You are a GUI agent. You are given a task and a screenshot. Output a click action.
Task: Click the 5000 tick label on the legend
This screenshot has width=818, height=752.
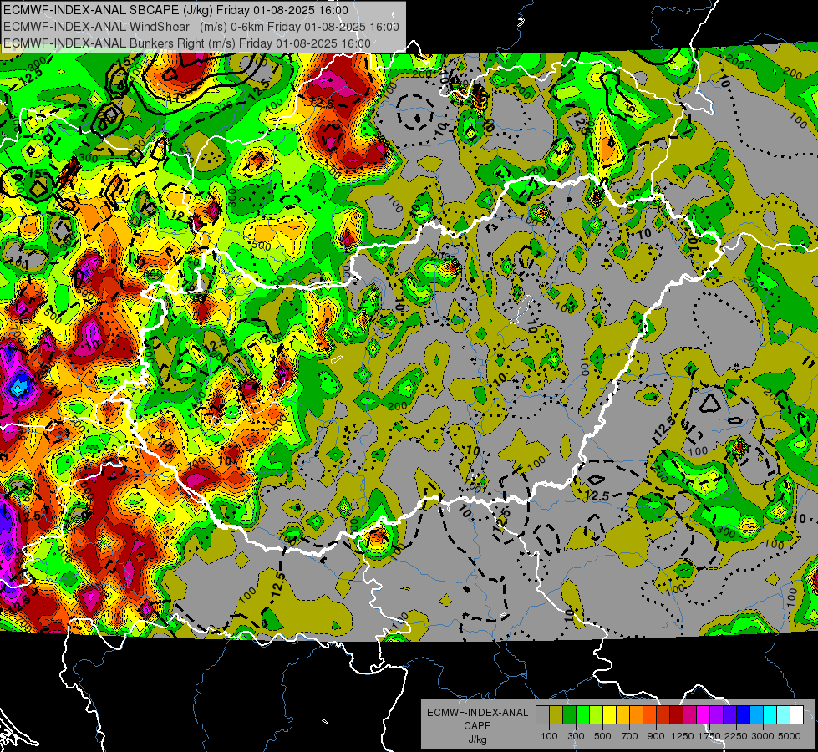[x=790, y=736]
